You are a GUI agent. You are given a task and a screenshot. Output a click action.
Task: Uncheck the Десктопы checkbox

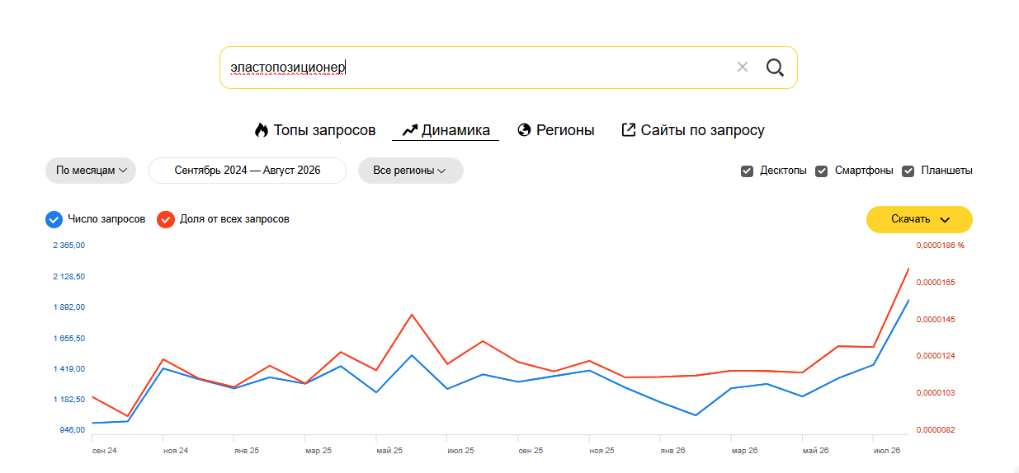coord(747,171)
